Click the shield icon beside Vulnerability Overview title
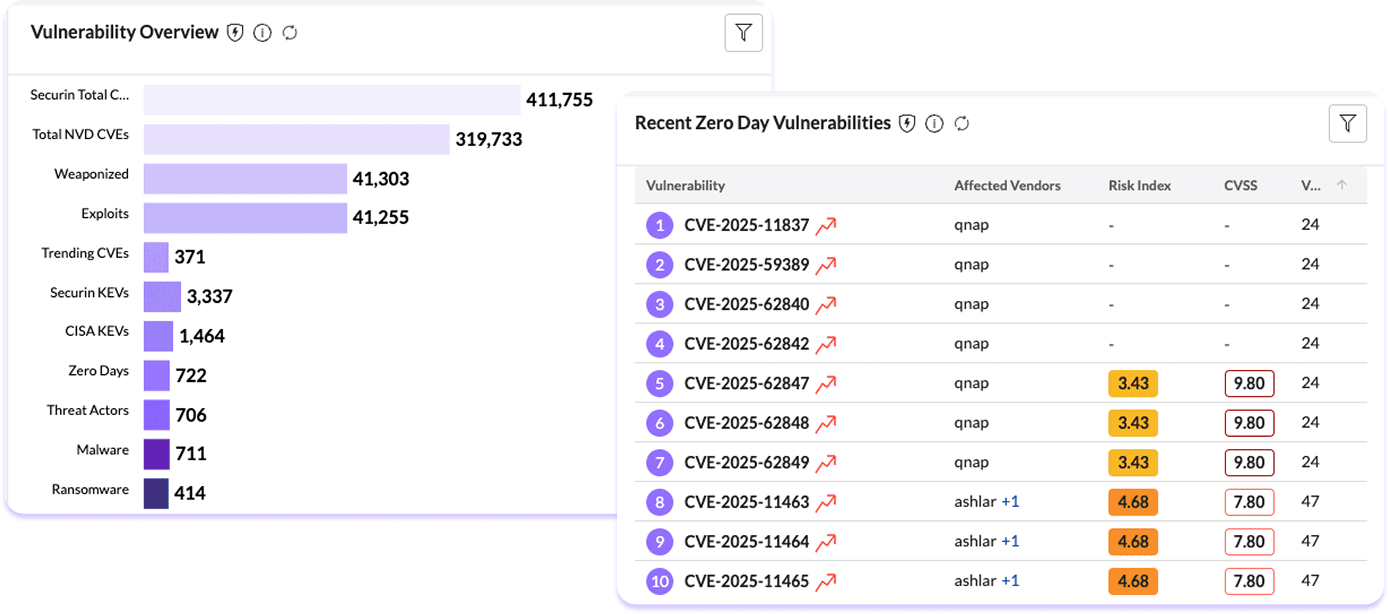 236,33
